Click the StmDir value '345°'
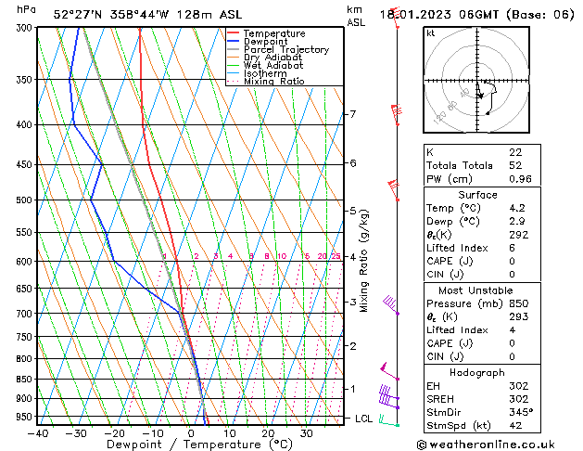The height and width of the screenshot is (451, 583). (x=521, y=413)
